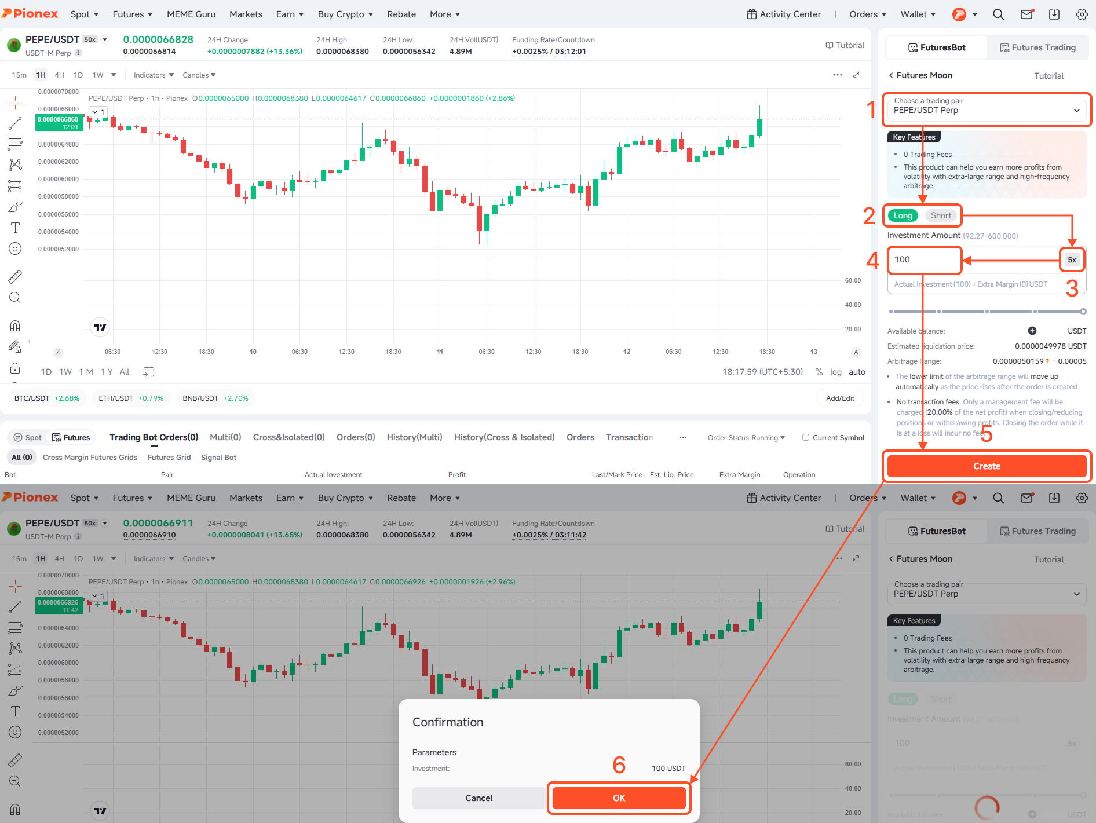
Task: Select the text annotation tool in top chart
Action: tap(15, 228)
